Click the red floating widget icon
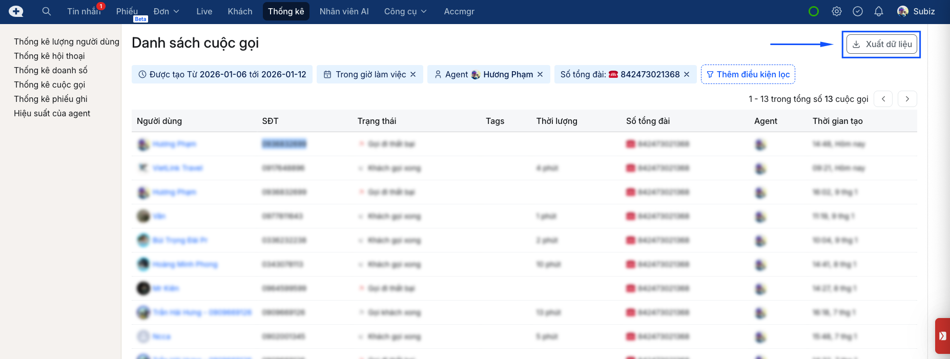950x359 pixels. pyautogui.click(x=942, y=336)
